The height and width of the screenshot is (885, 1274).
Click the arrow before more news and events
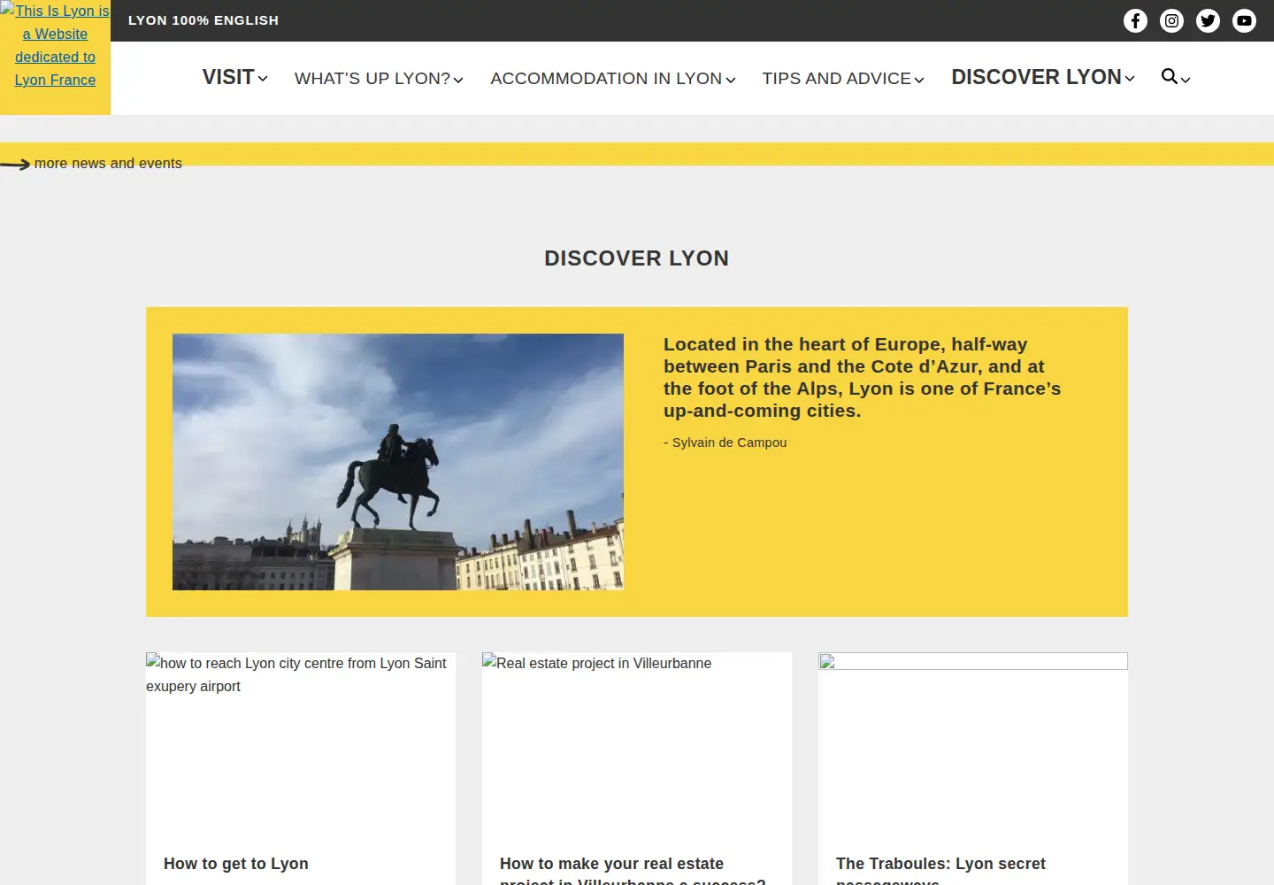[15, 164]
